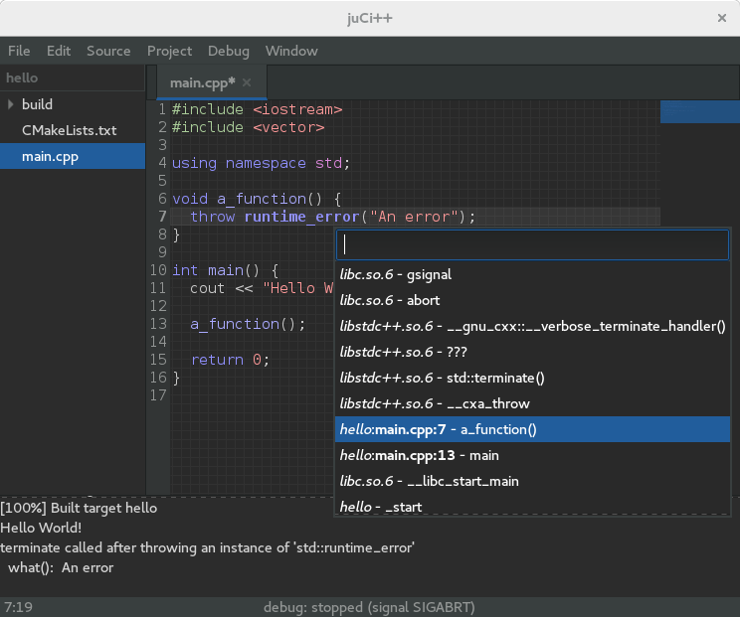Open the Debug menu
Screen dimensions: 740x617
click(x=229, y=51)
